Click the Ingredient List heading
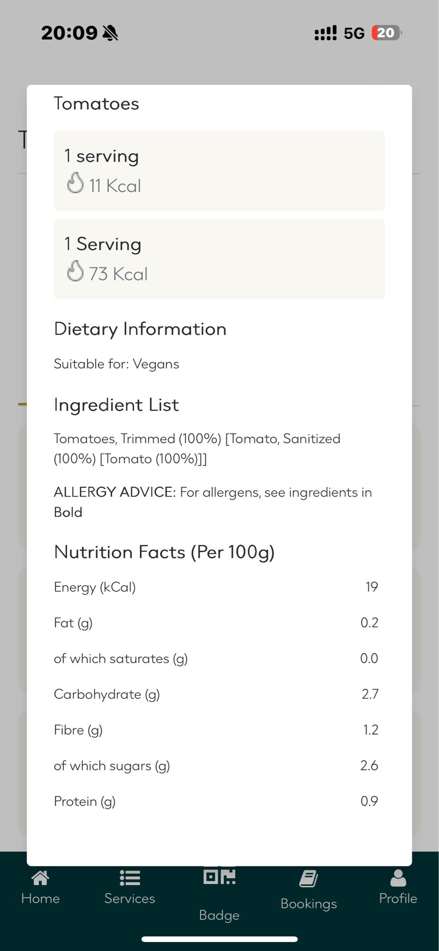The height and width of the screenshot is (951, 439). click(x=117, y=405)
